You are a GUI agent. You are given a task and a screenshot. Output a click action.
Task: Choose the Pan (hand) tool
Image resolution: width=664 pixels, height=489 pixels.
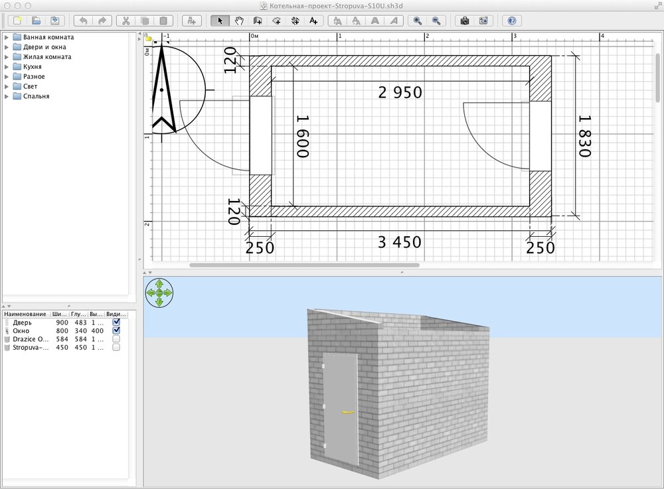239,21
